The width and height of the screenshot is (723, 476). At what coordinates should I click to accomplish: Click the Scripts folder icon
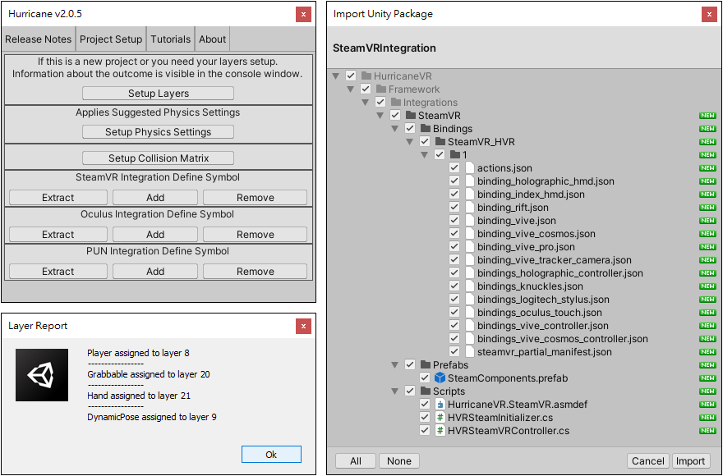click(426, 391)
